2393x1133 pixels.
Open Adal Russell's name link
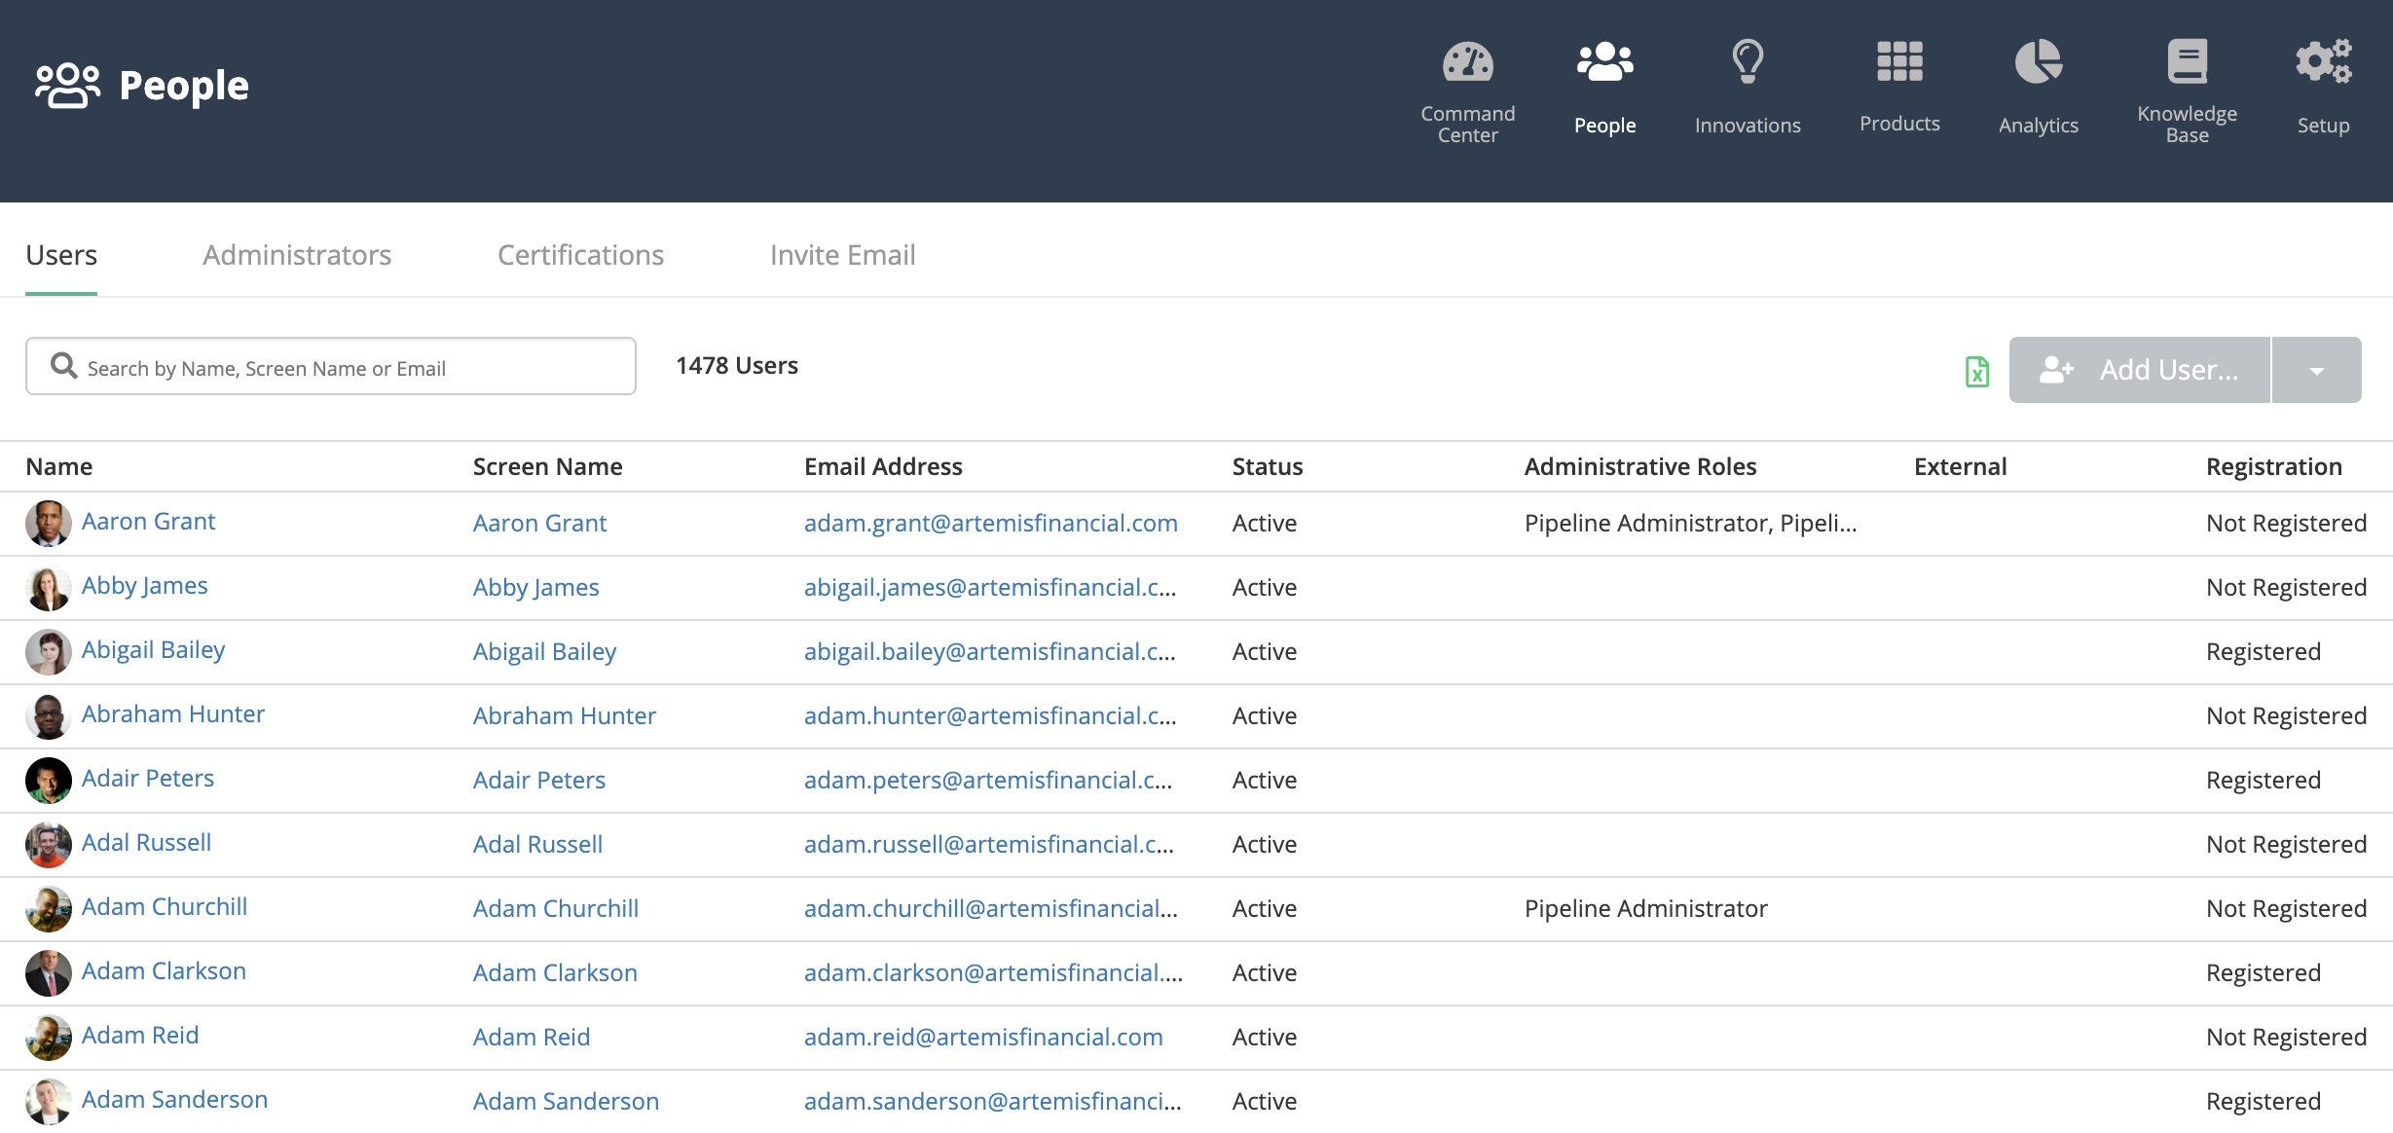[146, 843]
